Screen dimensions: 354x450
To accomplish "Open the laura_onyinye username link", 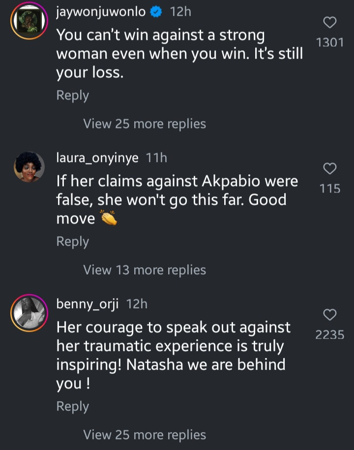I will 97,158.
